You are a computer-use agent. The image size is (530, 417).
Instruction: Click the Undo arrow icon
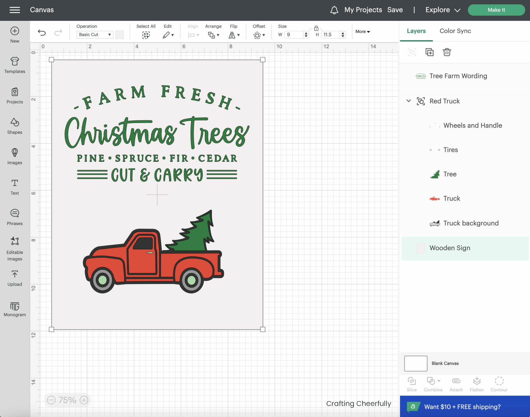[42, 33]
